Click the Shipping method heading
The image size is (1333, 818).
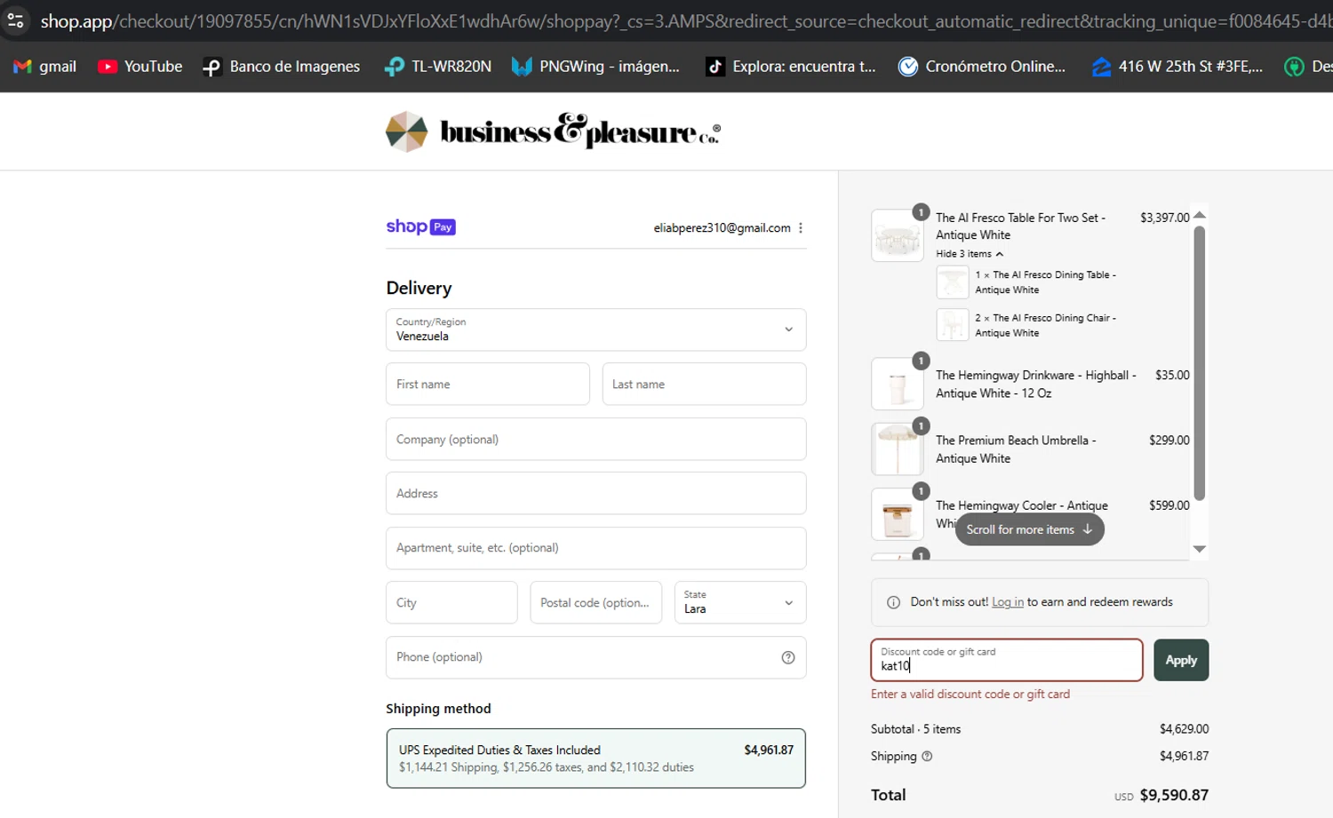(438, 709)
